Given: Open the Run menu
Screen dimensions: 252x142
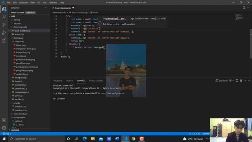Looking at the screenshot, I should [x=44, y=3].
